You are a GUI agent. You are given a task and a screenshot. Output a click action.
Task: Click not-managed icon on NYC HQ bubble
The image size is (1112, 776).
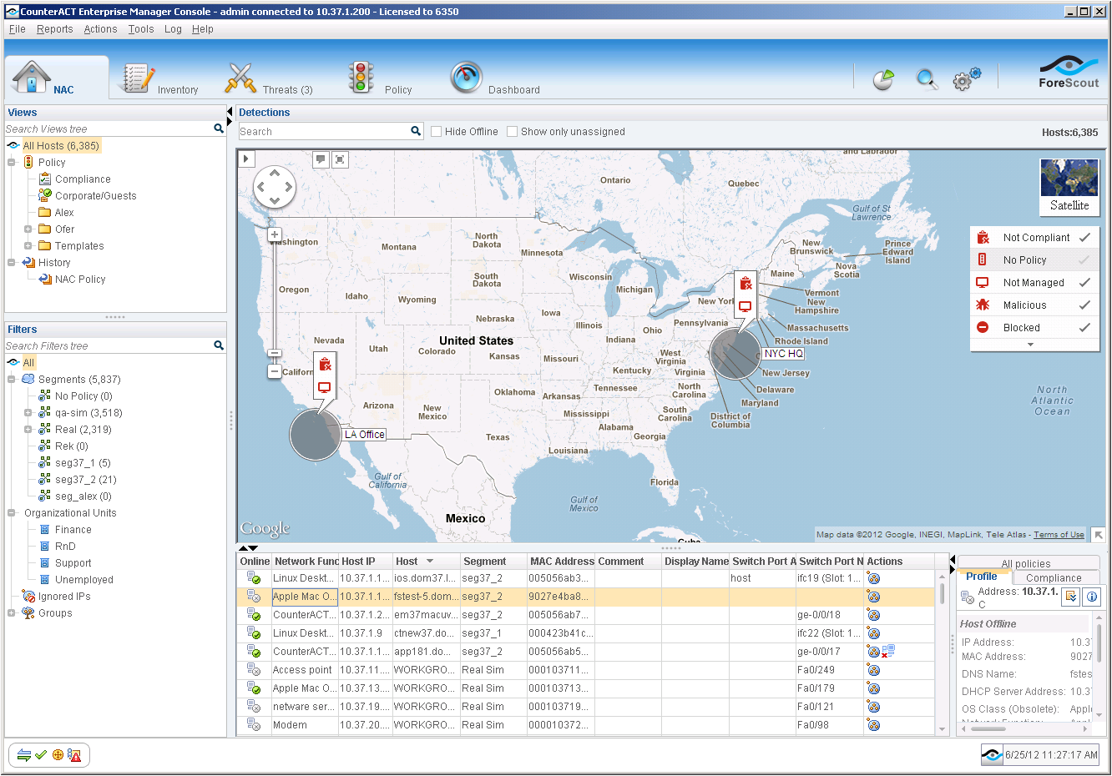point(746,306)
